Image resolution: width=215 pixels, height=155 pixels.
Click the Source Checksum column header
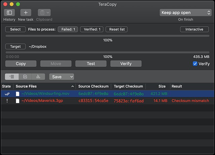coord(93,87)
